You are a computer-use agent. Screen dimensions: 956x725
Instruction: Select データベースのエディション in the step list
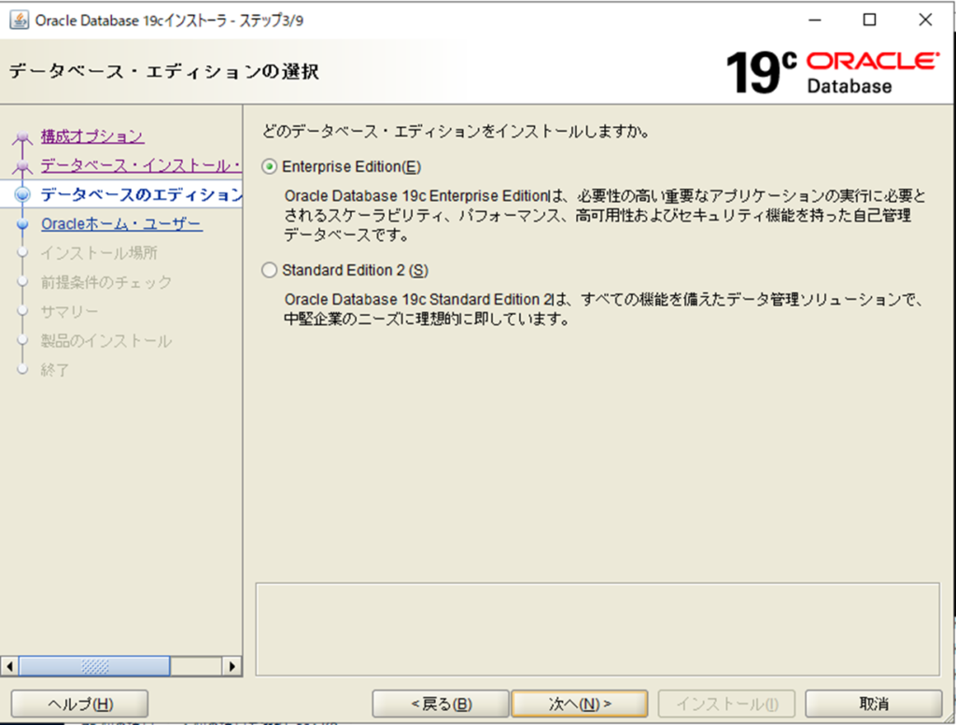pos(140,195)
